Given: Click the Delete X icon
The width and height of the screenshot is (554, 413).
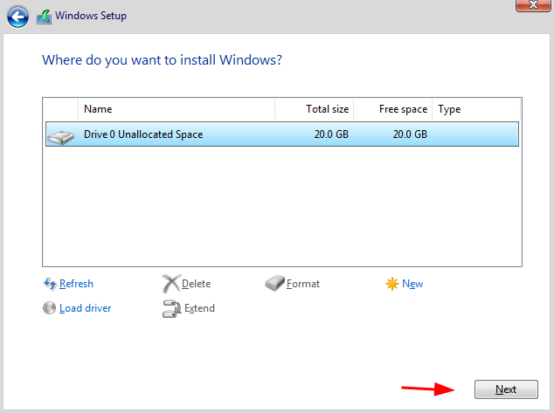Looking at the screenshot, I should pos(170,284).
